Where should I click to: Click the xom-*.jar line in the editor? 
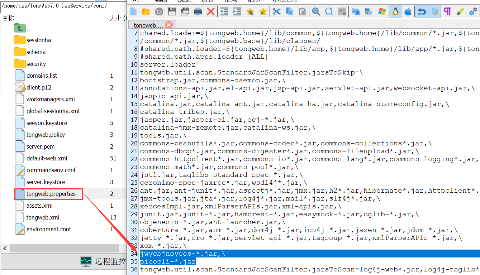[163, 246]
